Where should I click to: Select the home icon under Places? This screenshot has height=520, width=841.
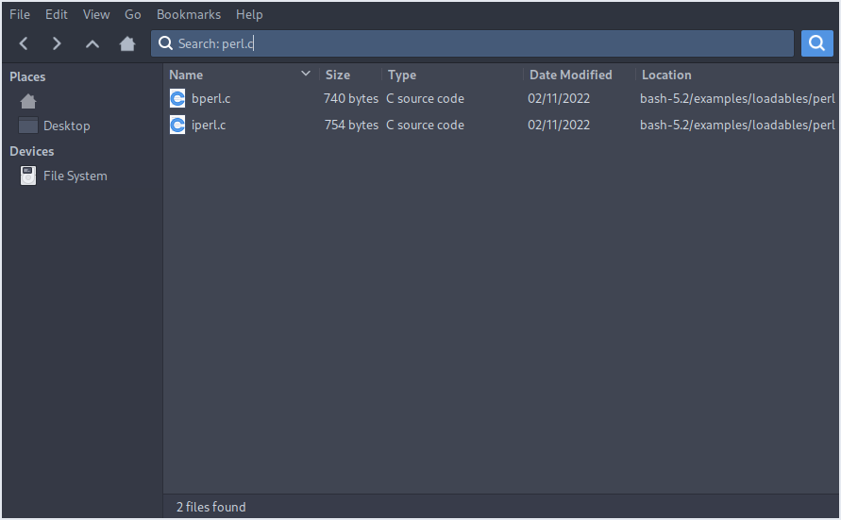28,101
